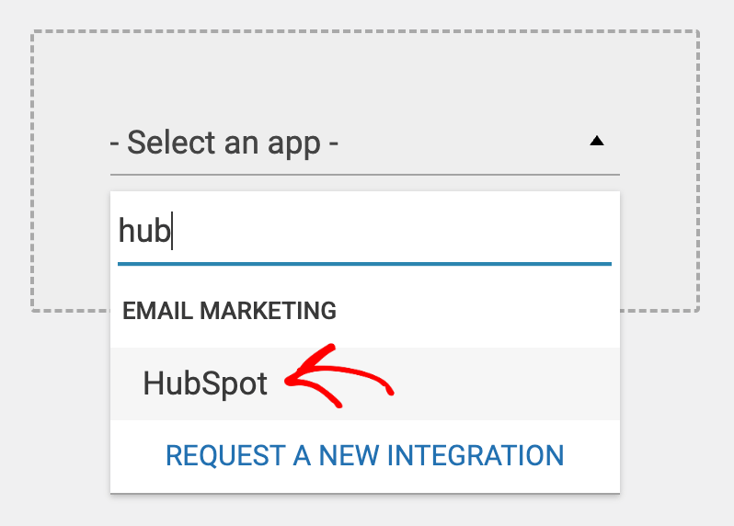The height and width of the screenshot is (526, 734).
Task: Focus the search field containing 'hub'
Action: click(x=364, y=232)
